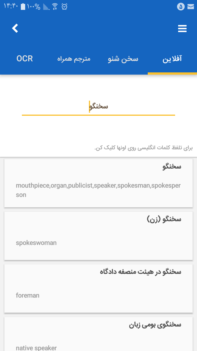Tap 'native speaker' to hear its pronunciation
197x351 pixels.
37,348
